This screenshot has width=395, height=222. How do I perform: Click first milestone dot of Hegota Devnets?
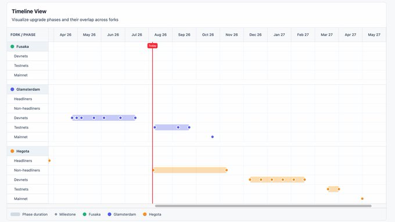[250, 180]
